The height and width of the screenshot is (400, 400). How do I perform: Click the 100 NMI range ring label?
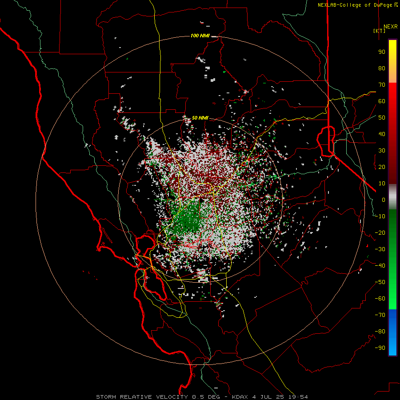200,36
